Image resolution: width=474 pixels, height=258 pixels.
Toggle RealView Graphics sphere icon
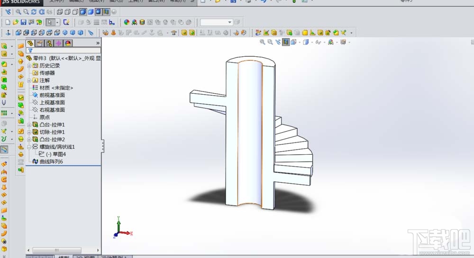tap(114, 12)
